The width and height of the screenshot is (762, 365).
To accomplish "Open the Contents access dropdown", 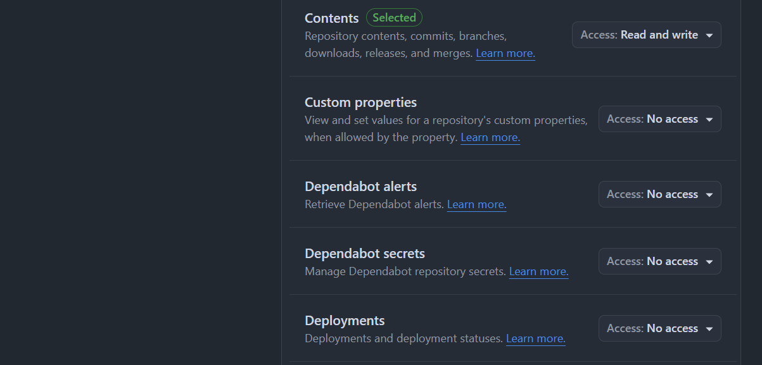I will tap(646, 35).
